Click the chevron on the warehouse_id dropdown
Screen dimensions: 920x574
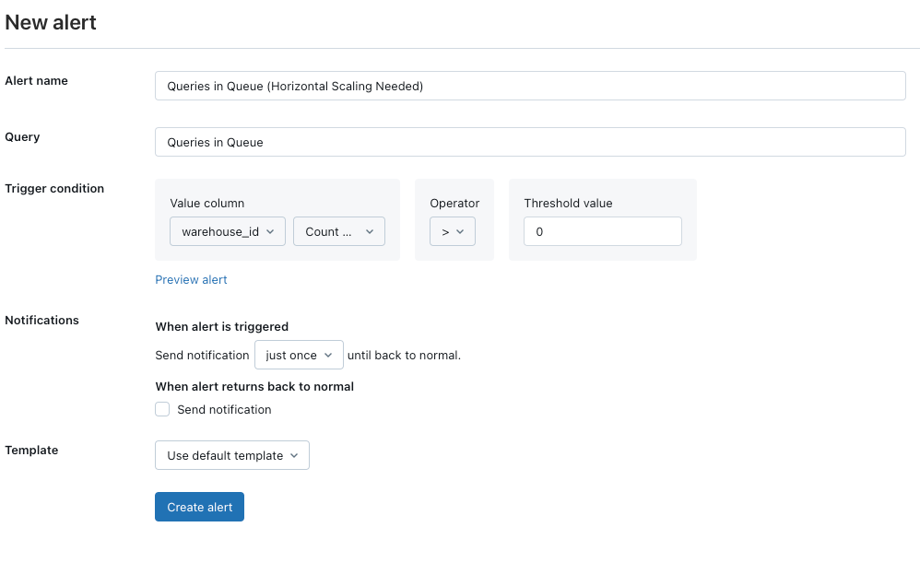(x=271, y=231)
